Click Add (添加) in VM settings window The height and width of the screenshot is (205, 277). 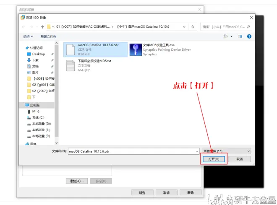(77, 181)
